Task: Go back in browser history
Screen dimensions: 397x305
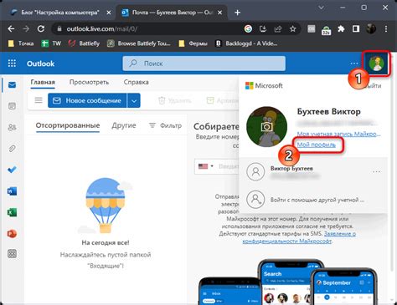Action: click(11, 28)
